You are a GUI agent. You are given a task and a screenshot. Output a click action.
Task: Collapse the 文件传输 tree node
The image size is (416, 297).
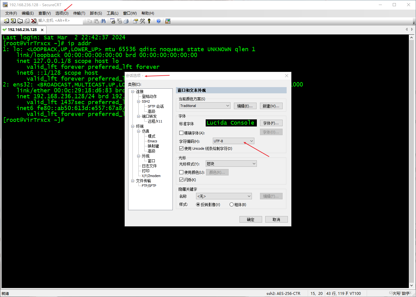pyautogui.click(x=133, y=181)
